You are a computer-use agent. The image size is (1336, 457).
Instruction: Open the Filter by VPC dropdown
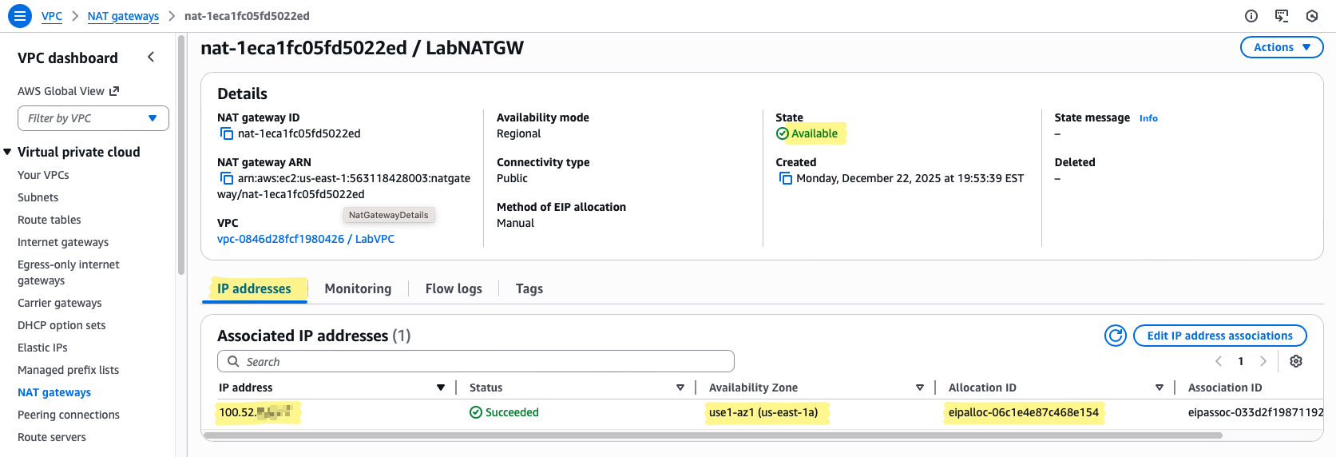click(x=93, y=118)
